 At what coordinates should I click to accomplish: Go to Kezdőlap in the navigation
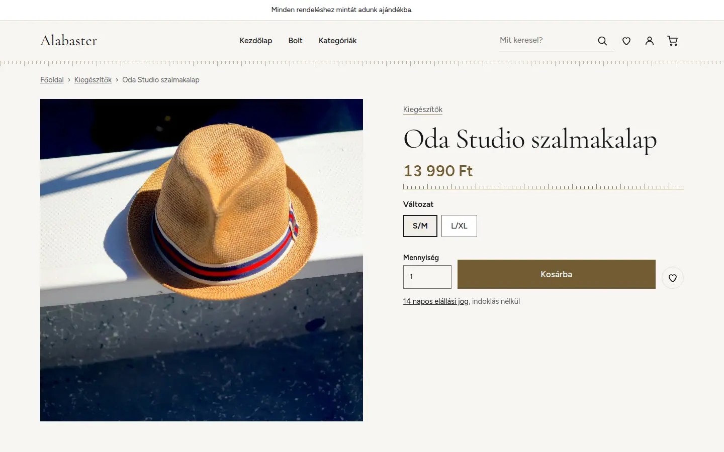256,41
